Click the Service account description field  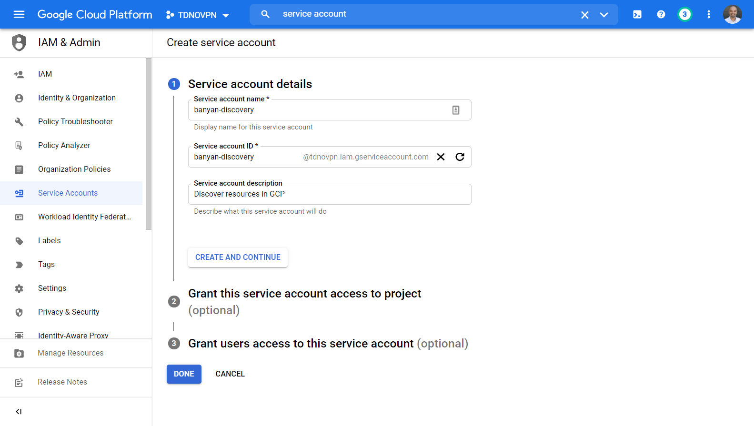pos(329,194)
